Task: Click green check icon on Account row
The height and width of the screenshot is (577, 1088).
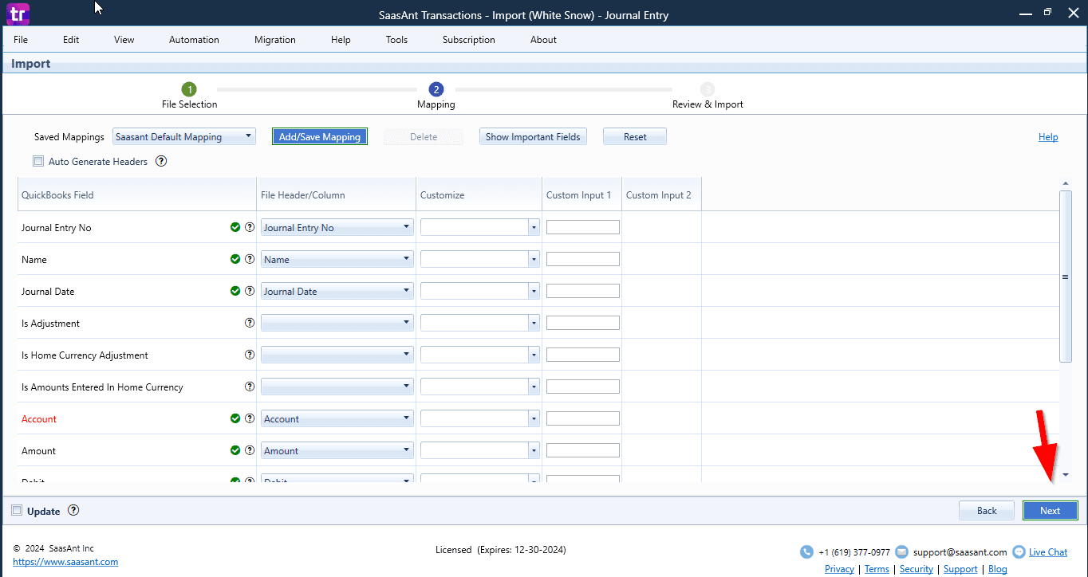Action: click(235, 418)
